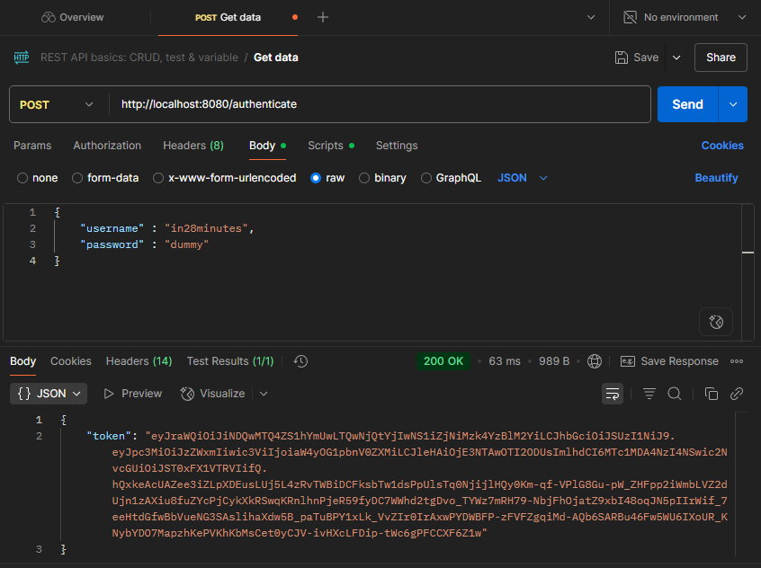Expand Send button options arrow
The height and width of the screenshot is (568, 761).
coord(733,104)
